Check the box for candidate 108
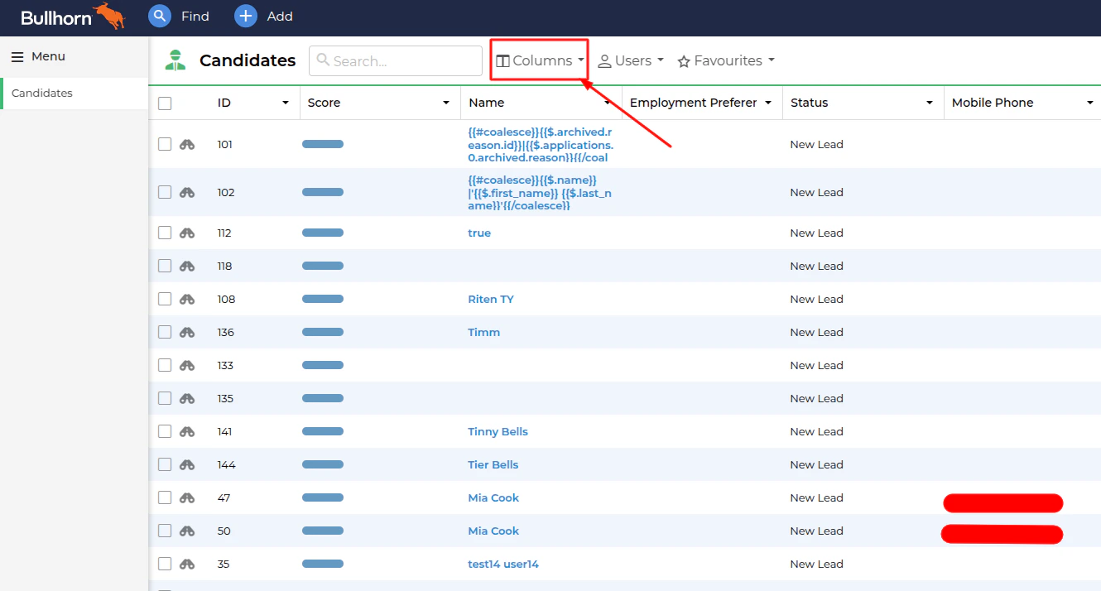Screen dimensions: 1101x591 coord(165,299)
